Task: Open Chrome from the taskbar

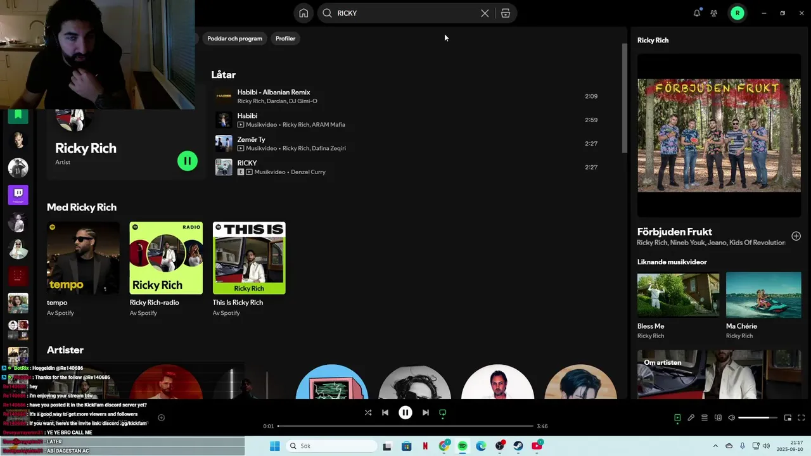Action: click(x=444, y=446)
